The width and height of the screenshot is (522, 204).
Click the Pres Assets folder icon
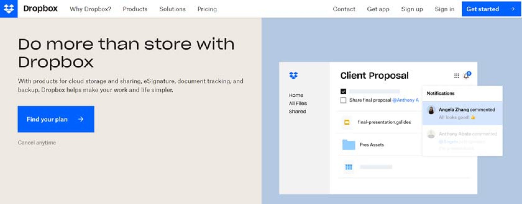[x=348, y=144]
